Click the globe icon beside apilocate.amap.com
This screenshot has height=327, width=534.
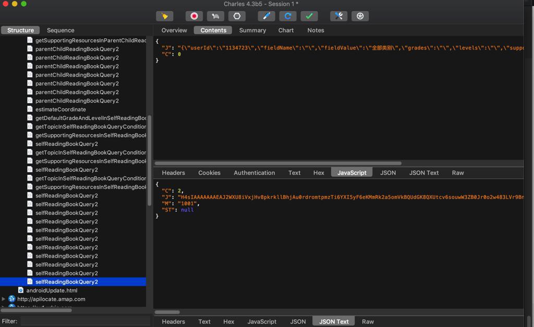[x=11, y=299]
